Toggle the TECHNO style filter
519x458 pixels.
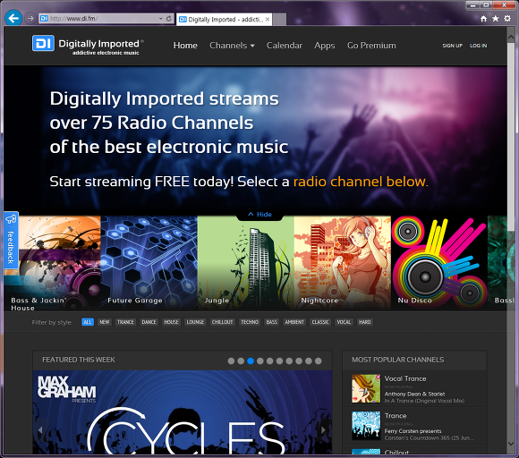pos(250,322)
